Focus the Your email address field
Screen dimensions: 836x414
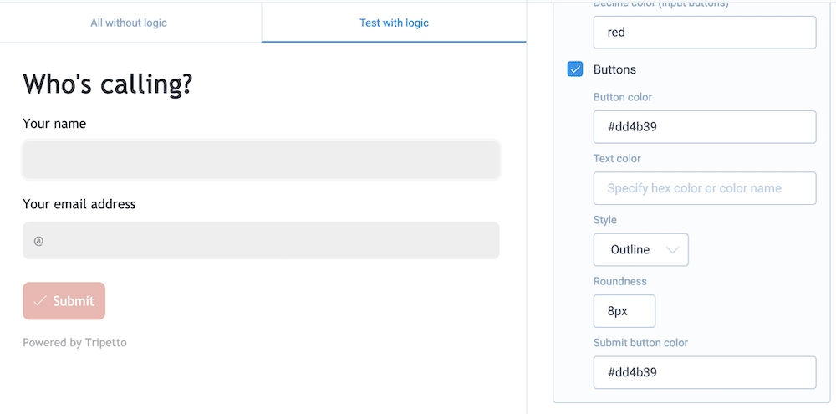(261, 241)
